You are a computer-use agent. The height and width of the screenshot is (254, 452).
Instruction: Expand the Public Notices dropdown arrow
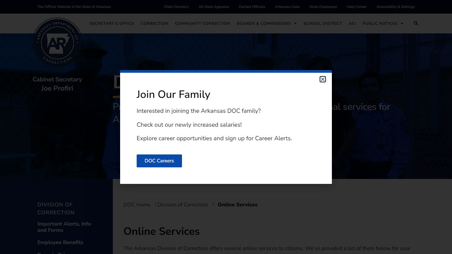tap(402, 23)
